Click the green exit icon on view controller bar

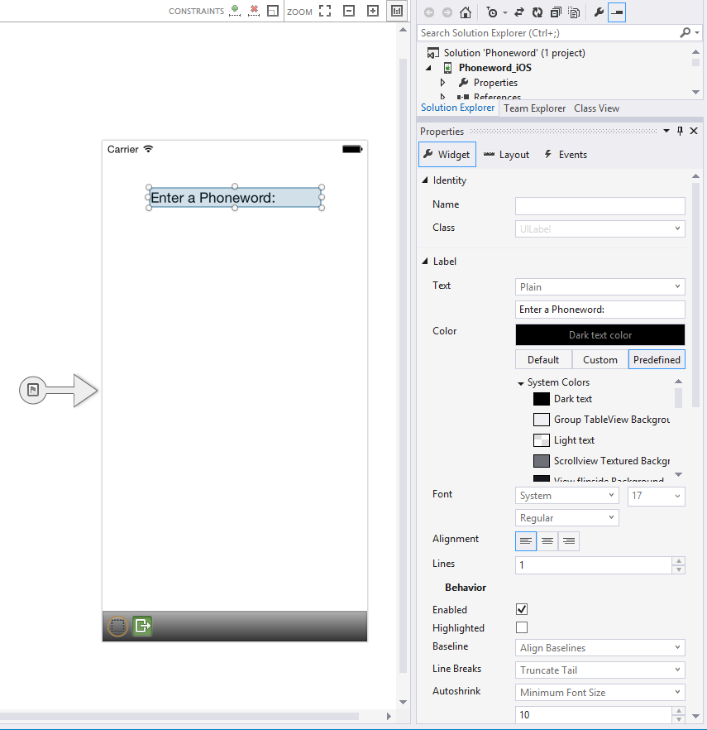(142, 626)
